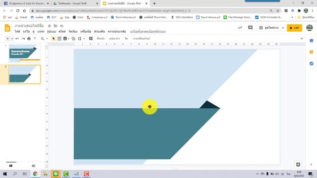Open the Layout toolbar dropdown
This screenshot has height=178, width=317.
[114, 39]
